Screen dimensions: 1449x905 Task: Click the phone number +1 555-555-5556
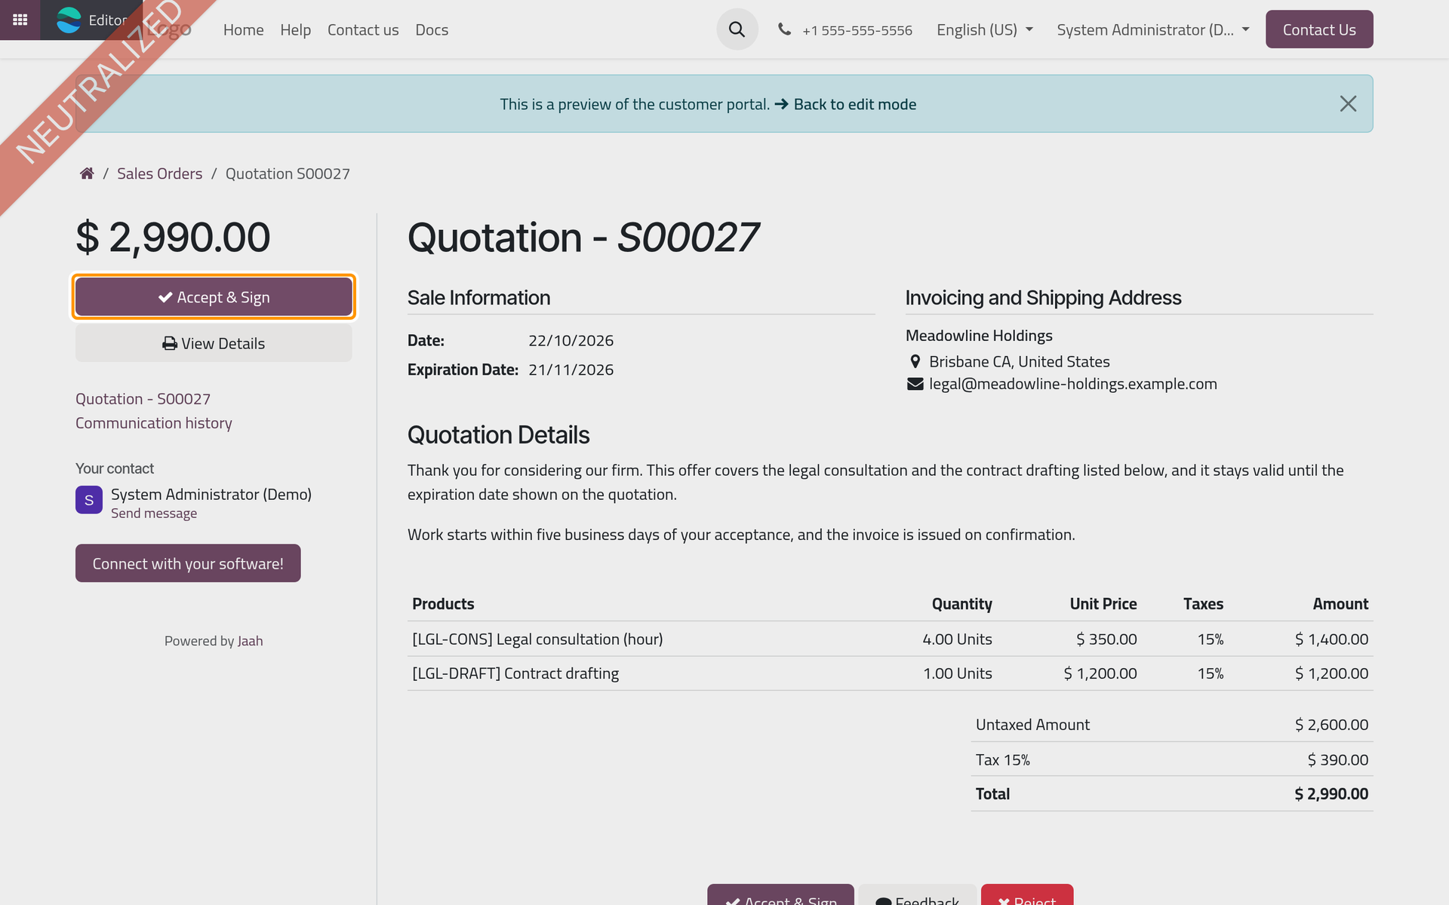(857, 30)
